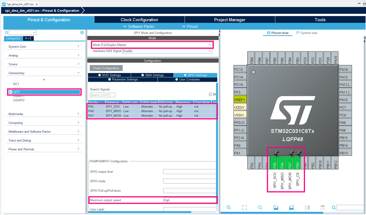Viewport: 366px width, 215px height.
Task: Click horizontal scrollbar under configuration panel
Action: [x=140, y=212]
